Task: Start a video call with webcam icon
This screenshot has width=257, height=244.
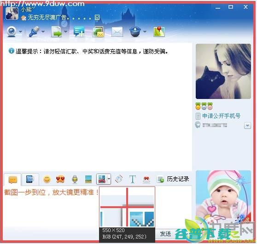Action: pyautogui.click(x=12, y=32)
